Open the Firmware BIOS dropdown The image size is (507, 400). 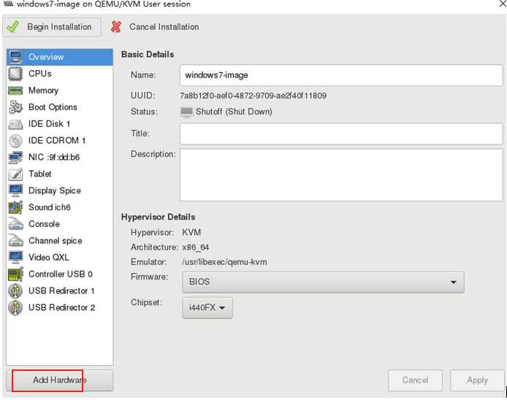tap(322, 282)
